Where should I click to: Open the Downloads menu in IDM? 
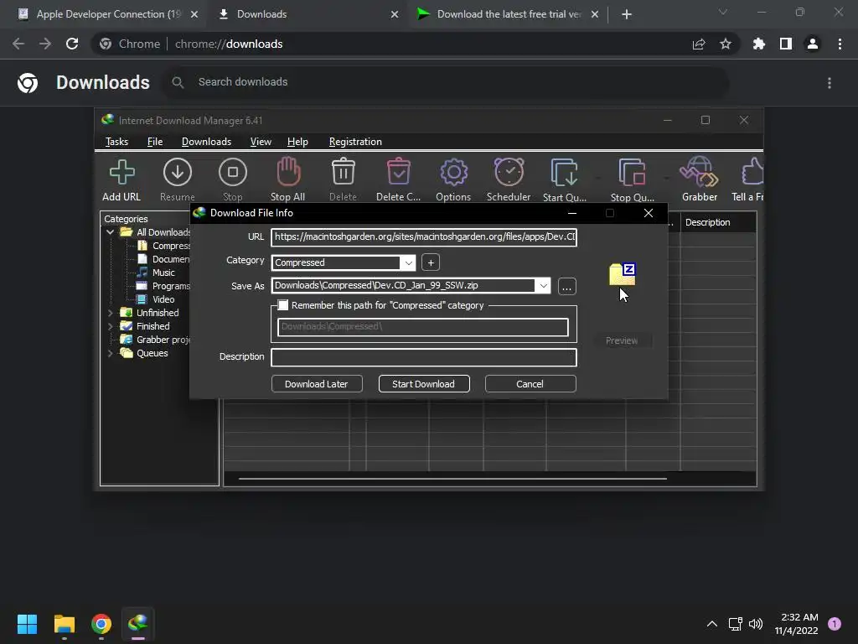[x=206, y=142]
